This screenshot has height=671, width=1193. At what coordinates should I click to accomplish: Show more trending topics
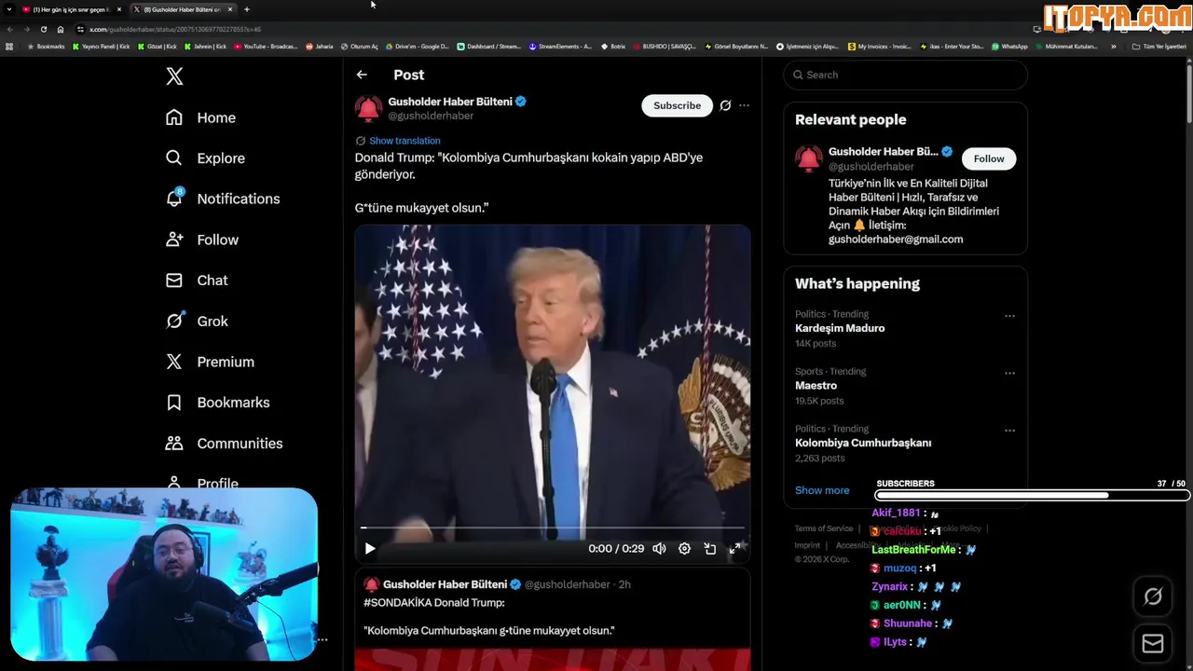pos(822,490)
